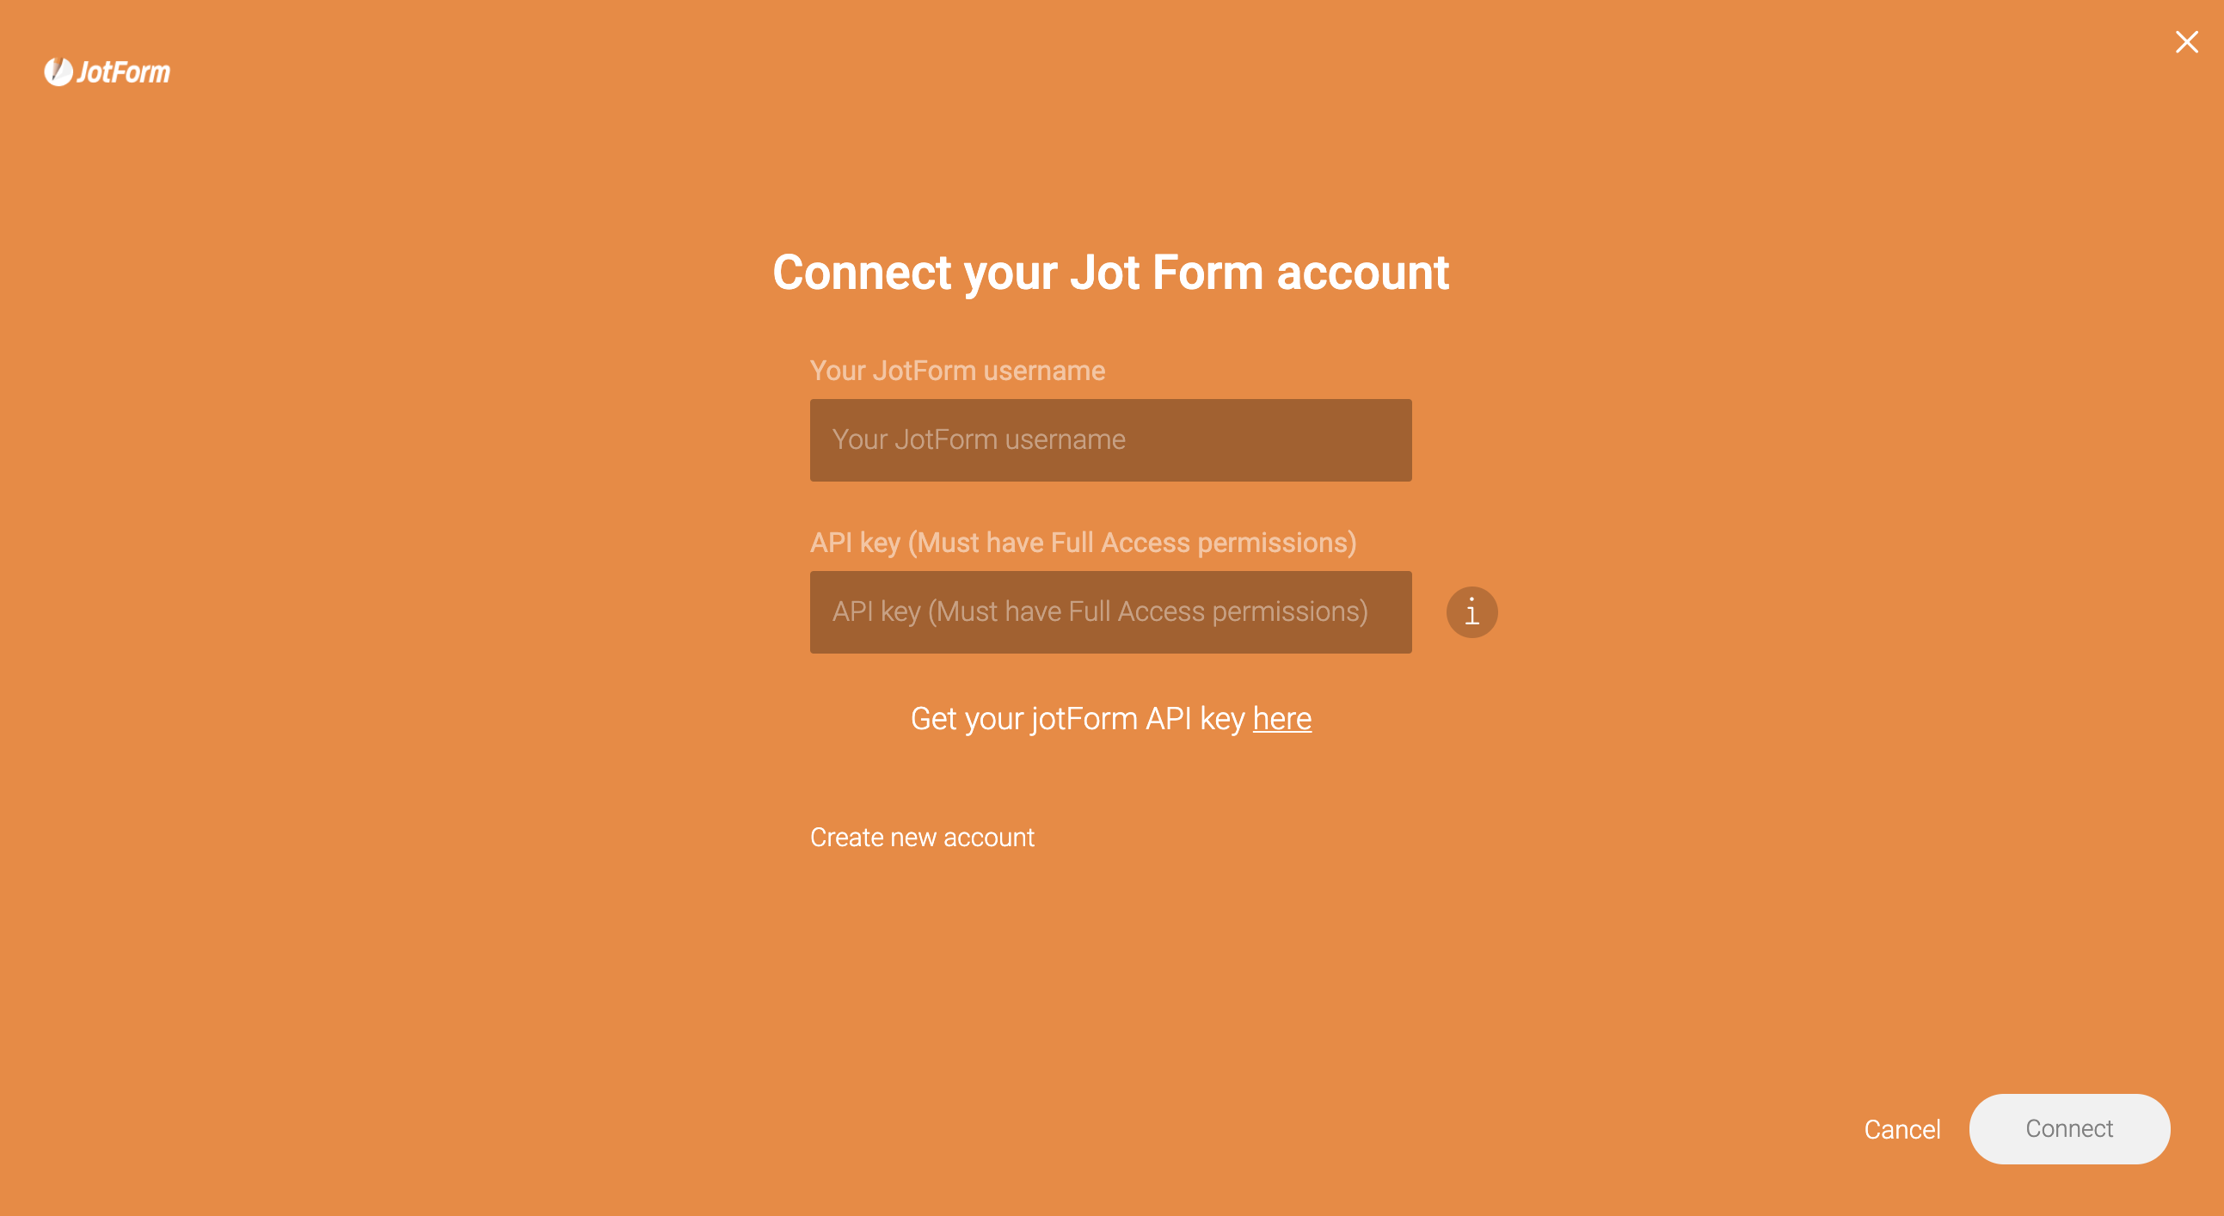Click the Cancel button
This screenshot has width=2224, height=1216.
[x=1902, y=1129]
